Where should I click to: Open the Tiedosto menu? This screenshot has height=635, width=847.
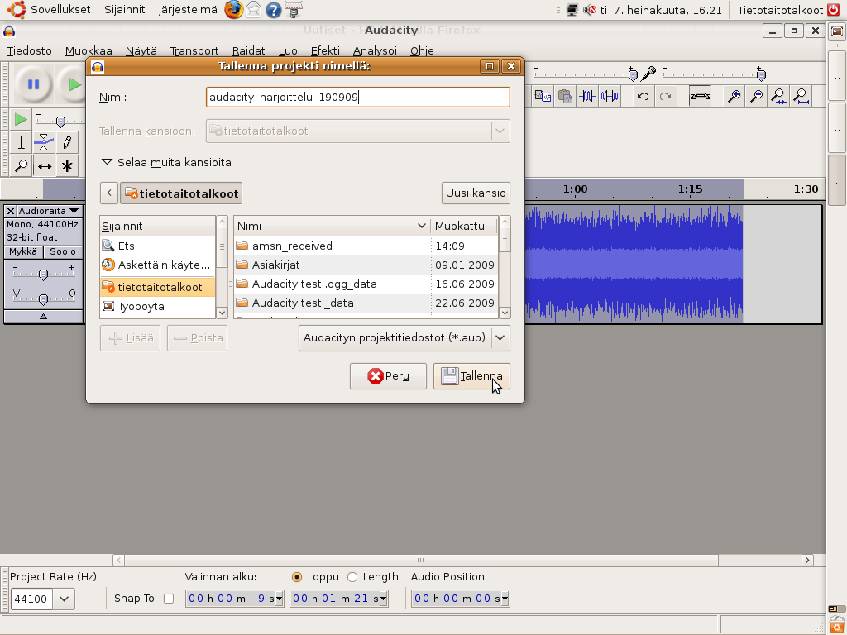point(29,50)
